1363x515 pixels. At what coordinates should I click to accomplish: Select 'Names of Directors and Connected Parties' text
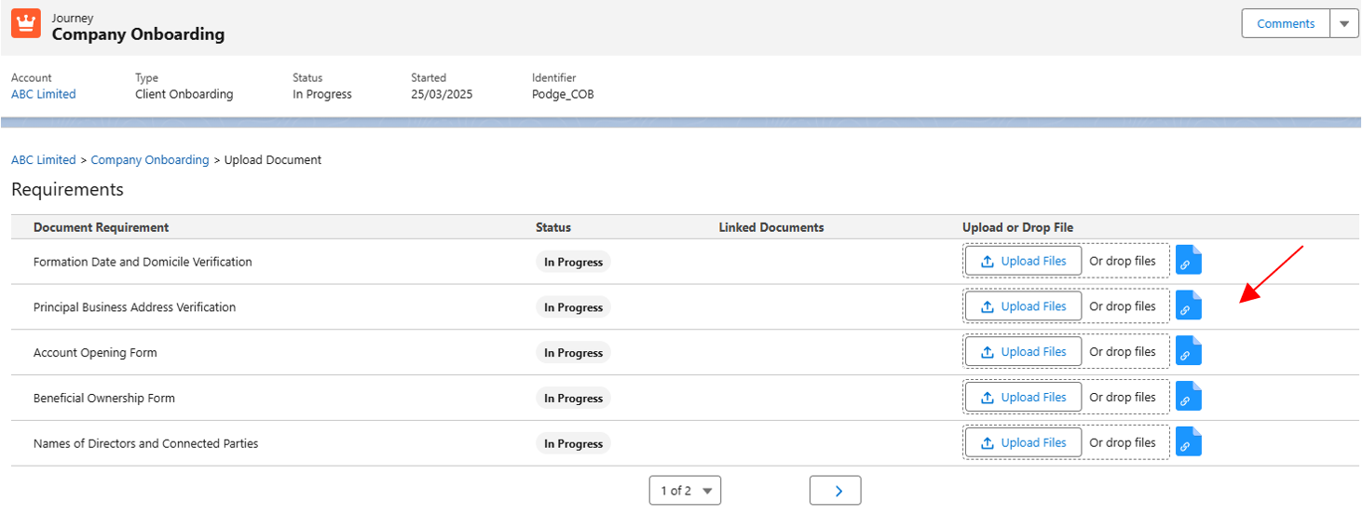tap(146, 444)
